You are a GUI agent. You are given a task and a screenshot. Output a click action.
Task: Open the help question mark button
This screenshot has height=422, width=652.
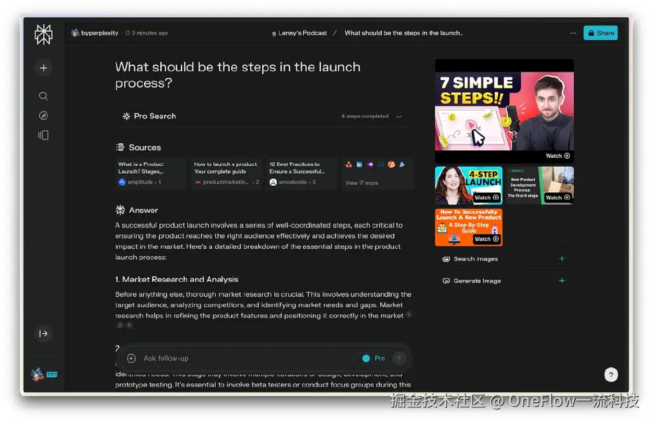611,375
